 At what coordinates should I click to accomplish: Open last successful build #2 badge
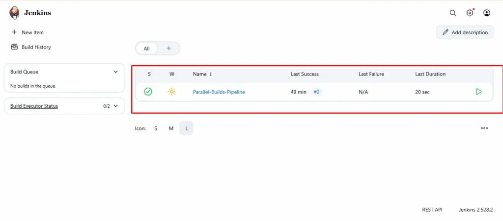point(317,92)
